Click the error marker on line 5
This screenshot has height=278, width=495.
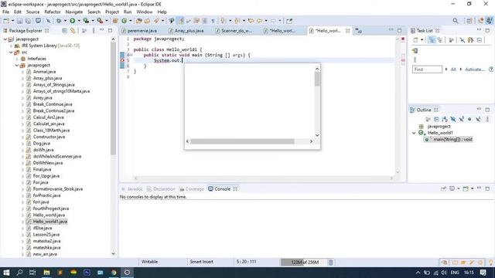pyautogui.click(x=122, y=60)
